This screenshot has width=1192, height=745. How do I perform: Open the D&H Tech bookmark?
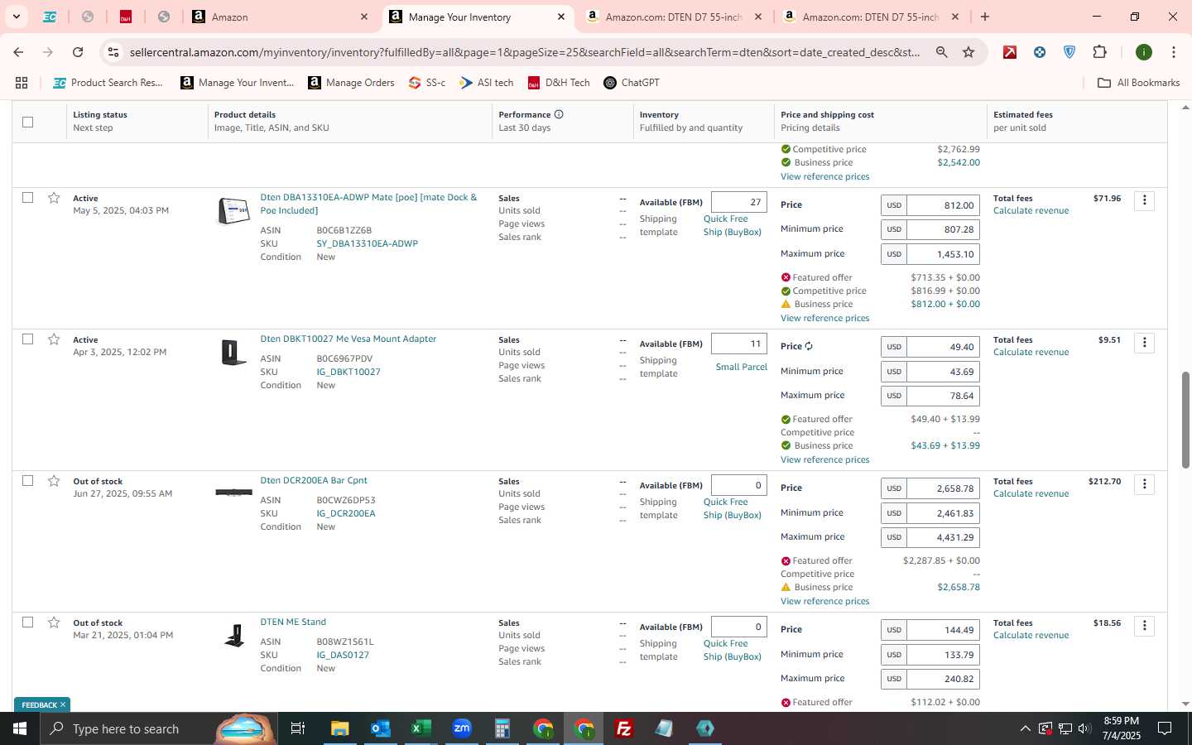tap(559, 83)
